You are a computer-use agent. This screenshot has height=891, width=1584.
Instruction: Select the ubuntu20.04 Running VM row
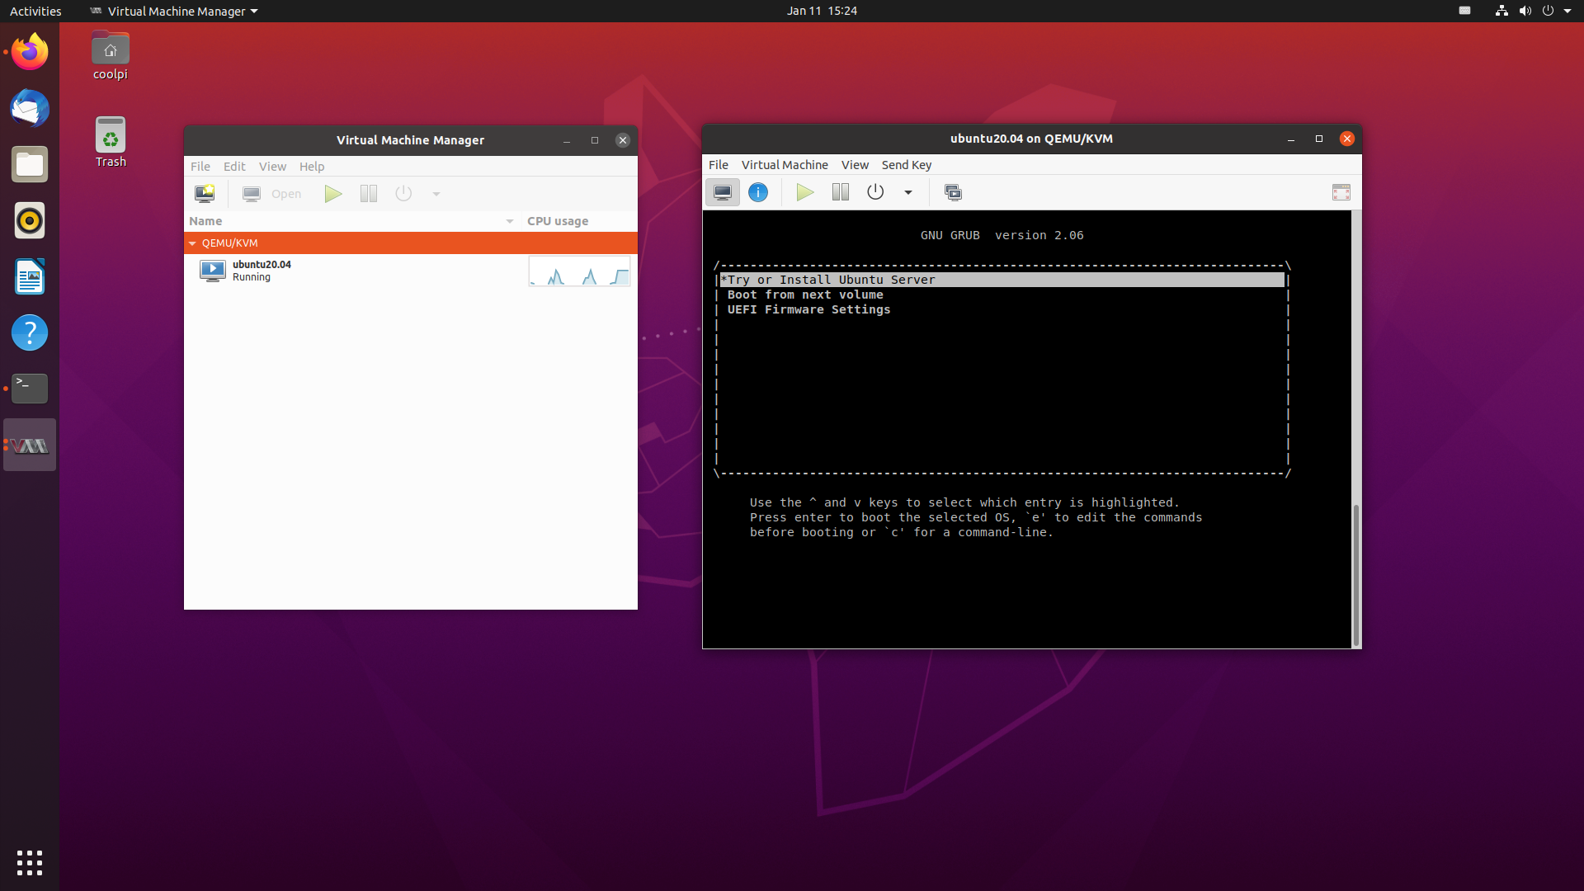click(411, 271)
